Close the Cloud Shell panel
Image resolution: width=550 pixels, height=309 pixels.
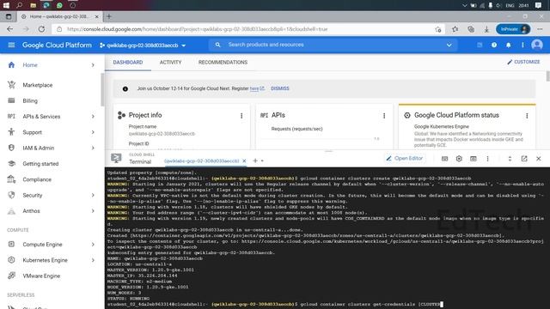539,159
